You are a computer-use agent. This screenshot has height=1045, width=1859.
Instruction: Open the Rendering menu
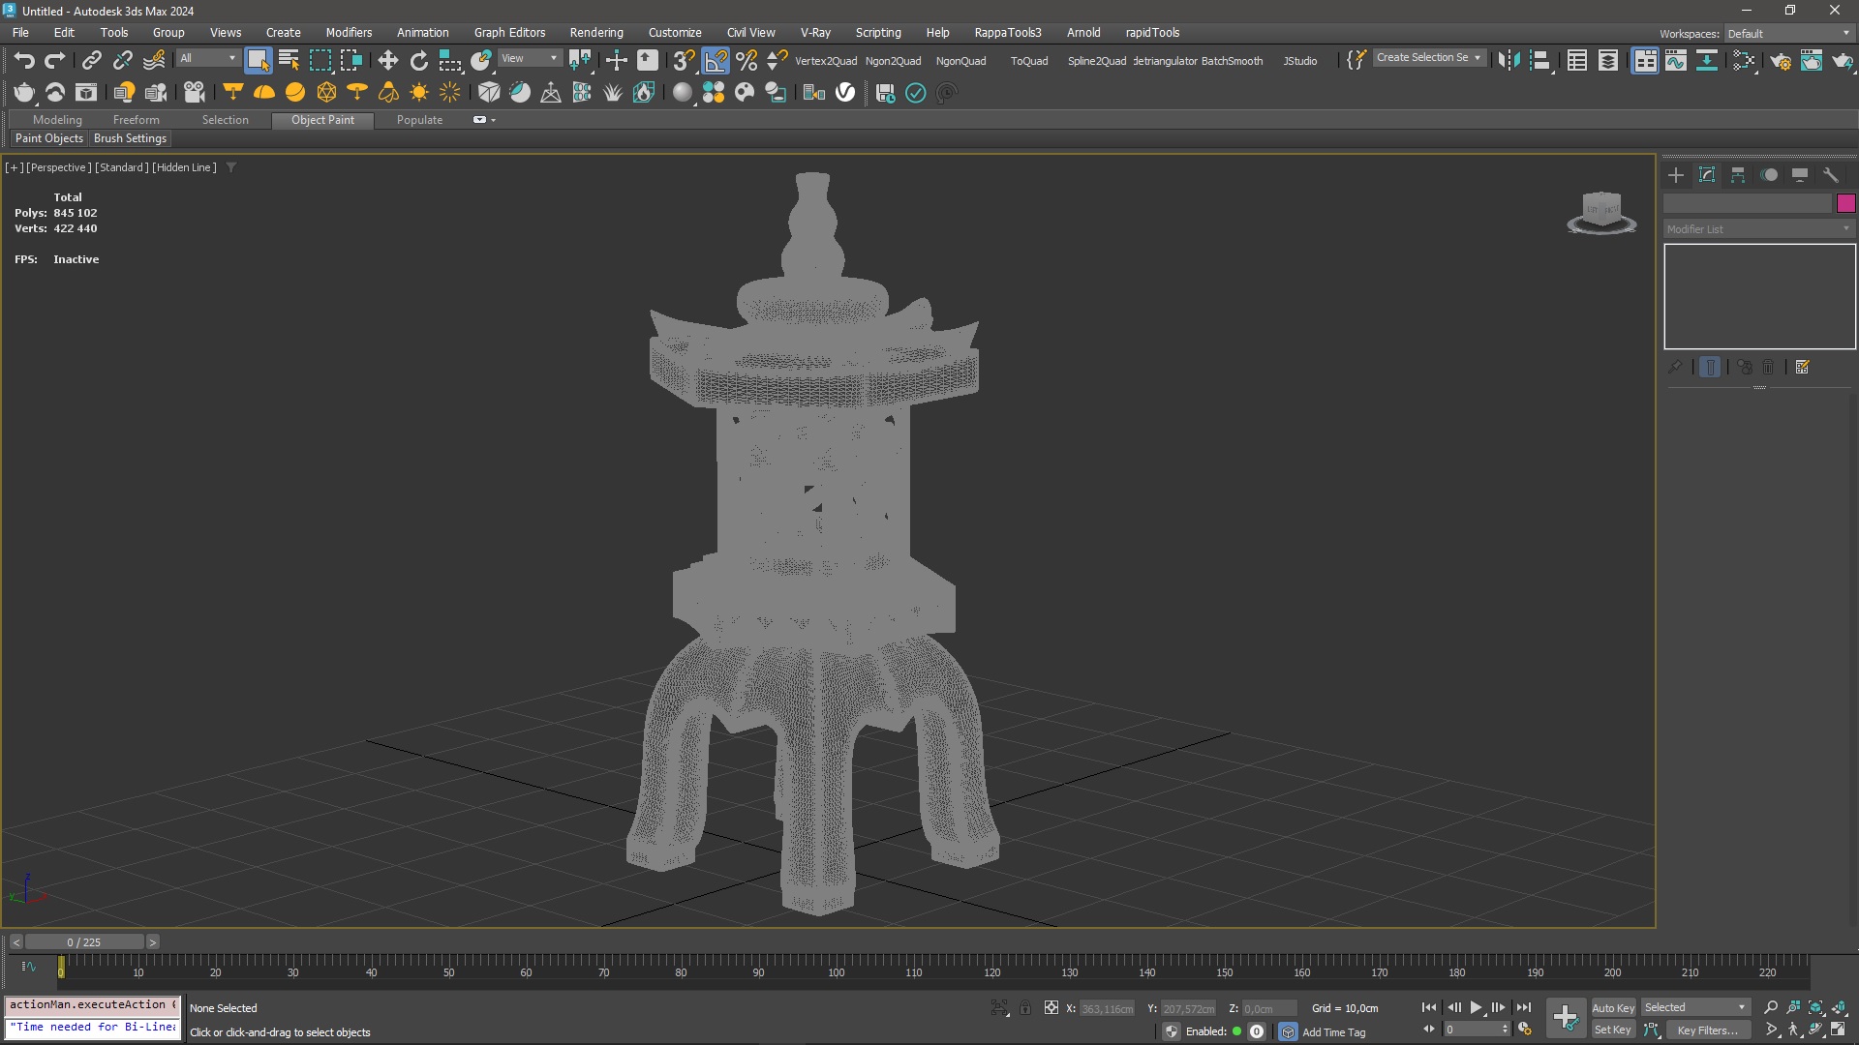596,33
